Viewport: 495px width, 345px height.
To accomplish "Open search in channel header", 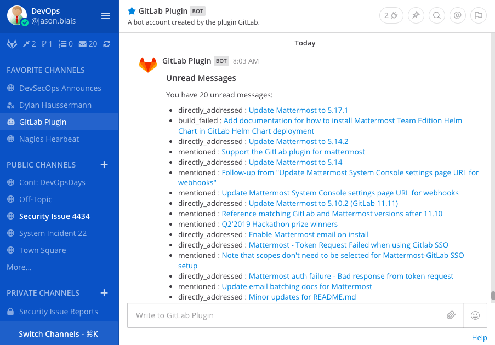I will 436,15.
